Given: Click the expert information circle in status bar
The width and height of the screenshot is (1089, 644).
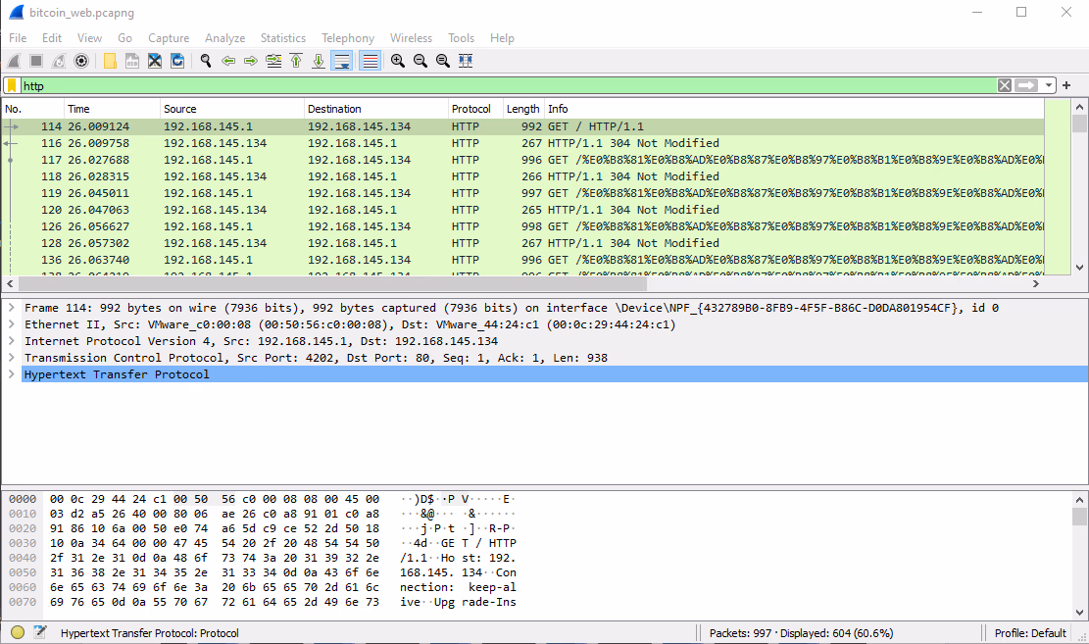Looking at the screenshot, I should [x=18, y=632].
